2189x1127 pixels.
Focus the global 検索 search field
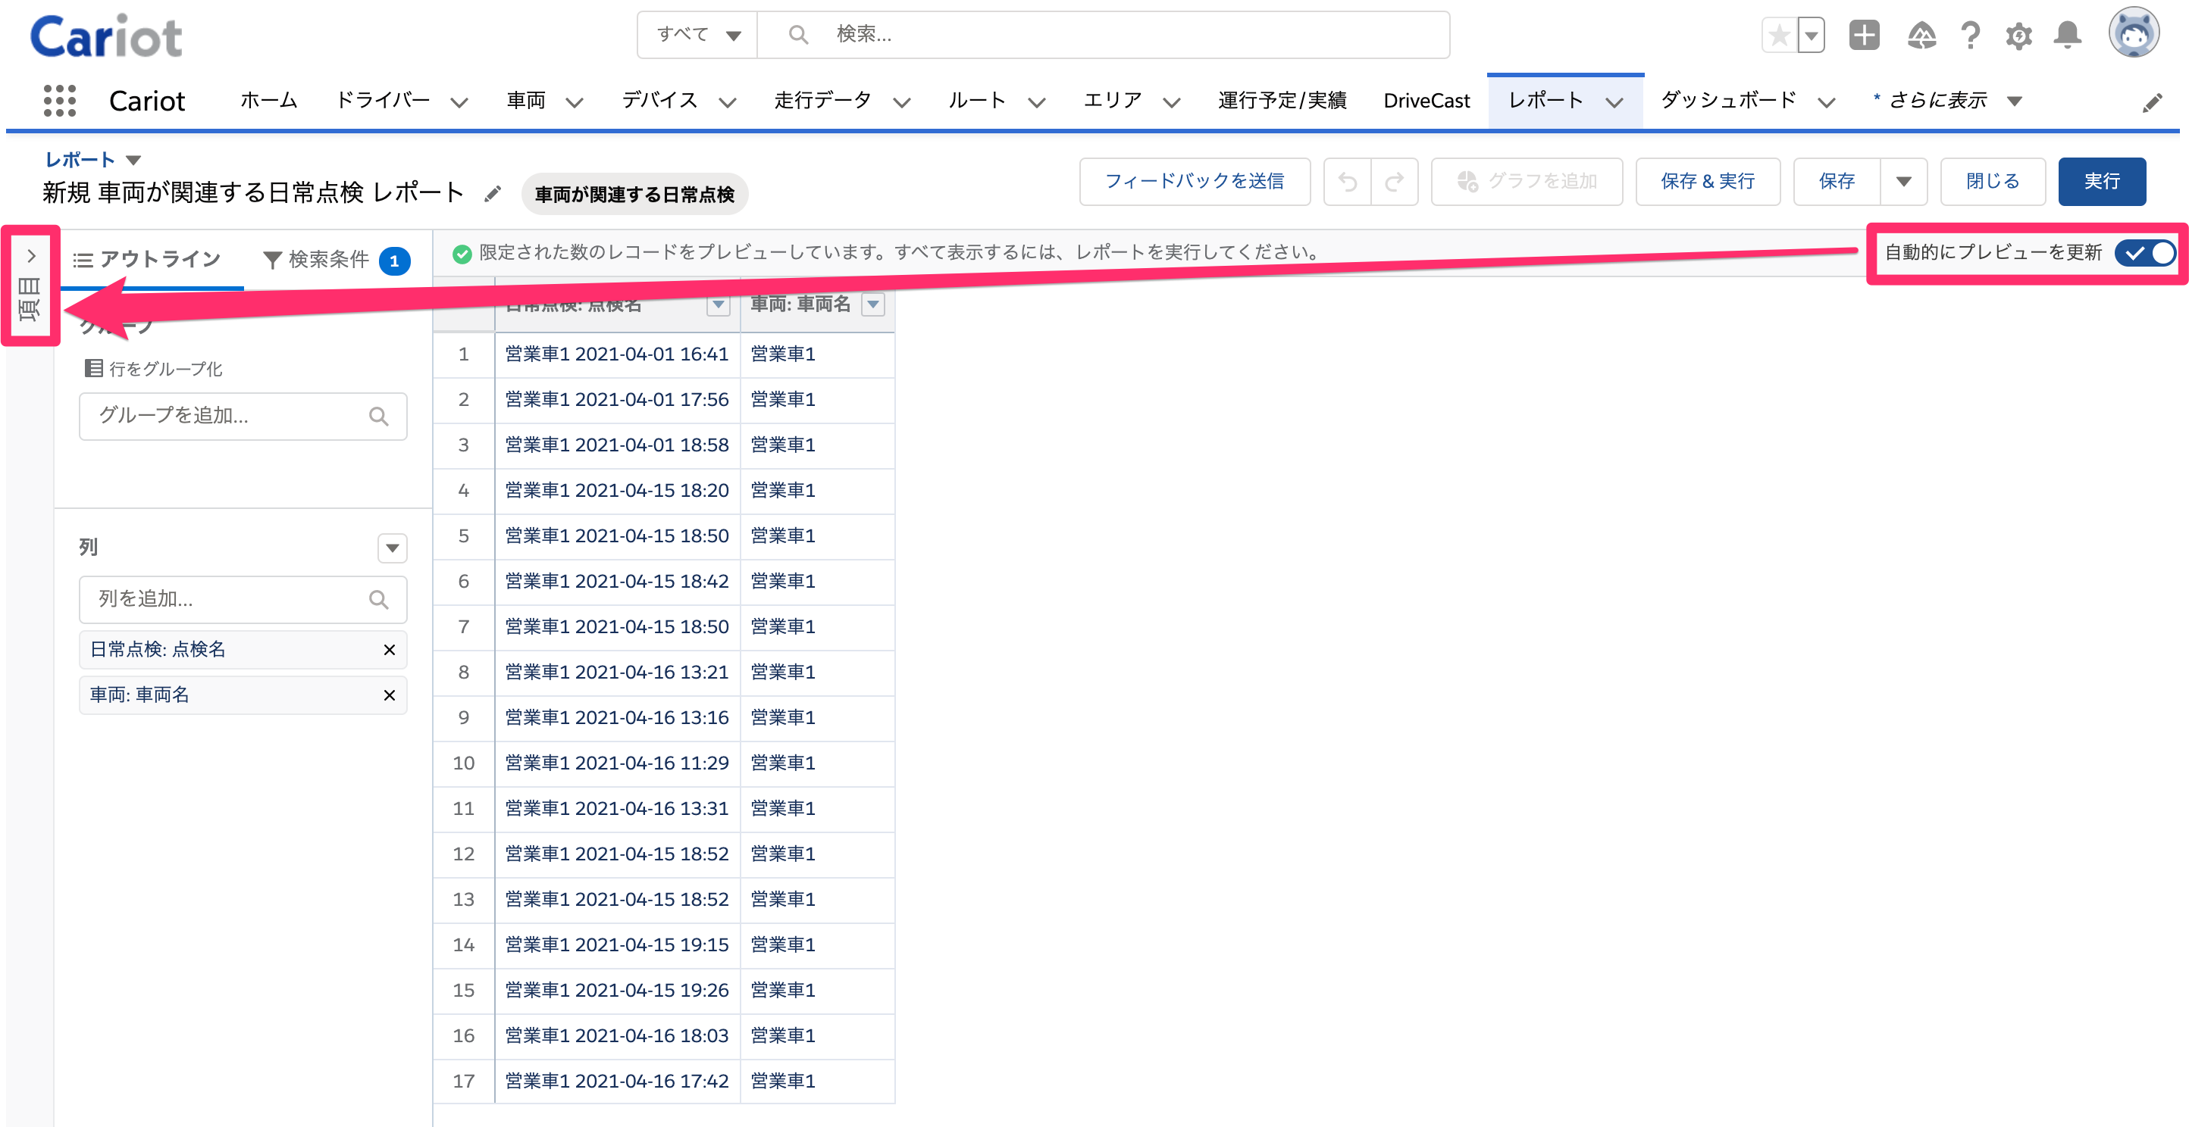pyautogui.click(x=1104, y=35)
